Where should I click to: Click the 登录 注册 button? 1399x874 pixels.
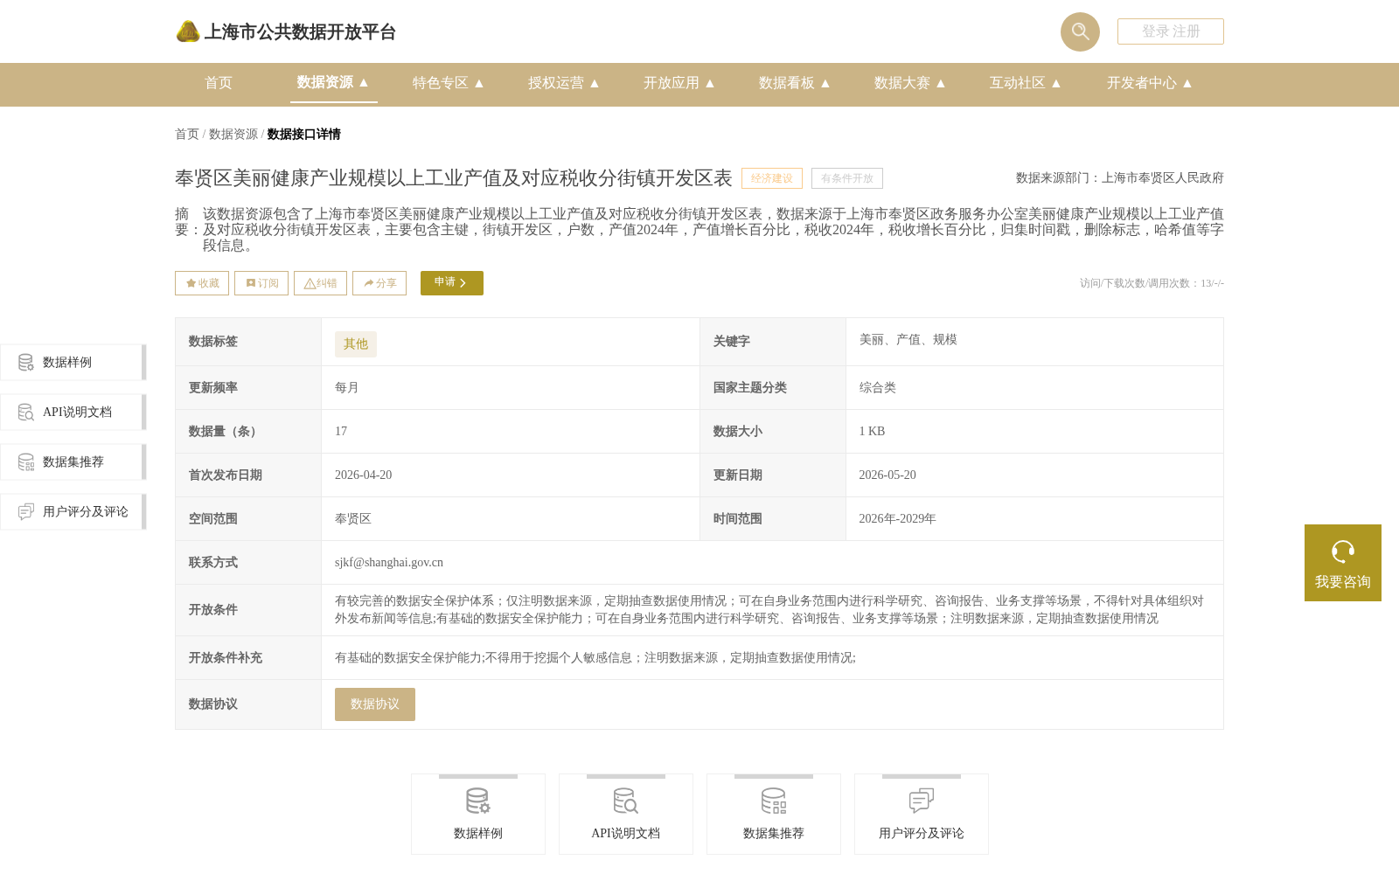click(x=1171, y=31)
